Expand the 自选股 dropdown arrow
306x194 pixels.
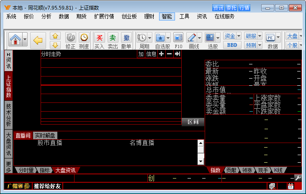point(168,38)
